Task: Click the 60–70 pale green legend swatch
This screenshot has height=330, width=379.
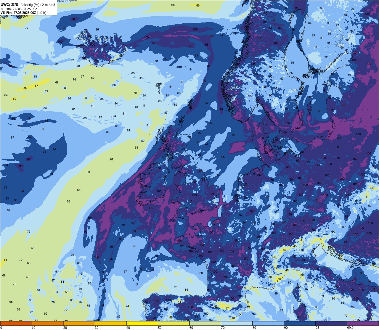Action: click(205, 323)
